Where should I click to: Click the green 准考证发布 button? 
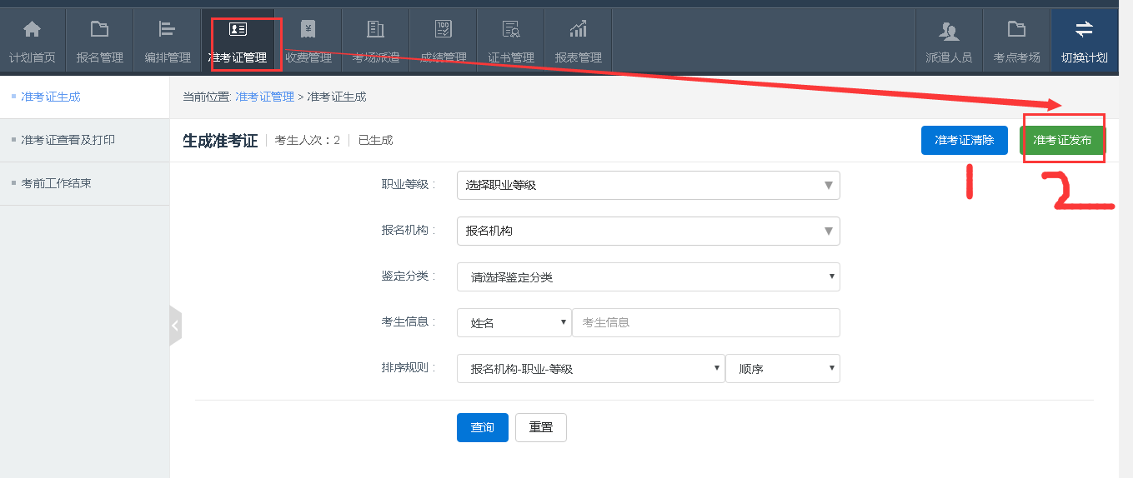coord(1062,140)
